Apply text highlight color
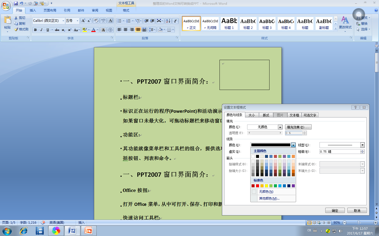The height and width of the screenshot is (236, 379). (x=84, y=30)
